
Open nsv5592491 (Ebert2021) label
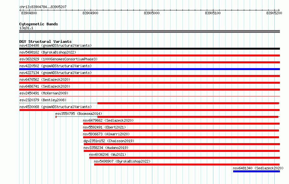[104, 127]
